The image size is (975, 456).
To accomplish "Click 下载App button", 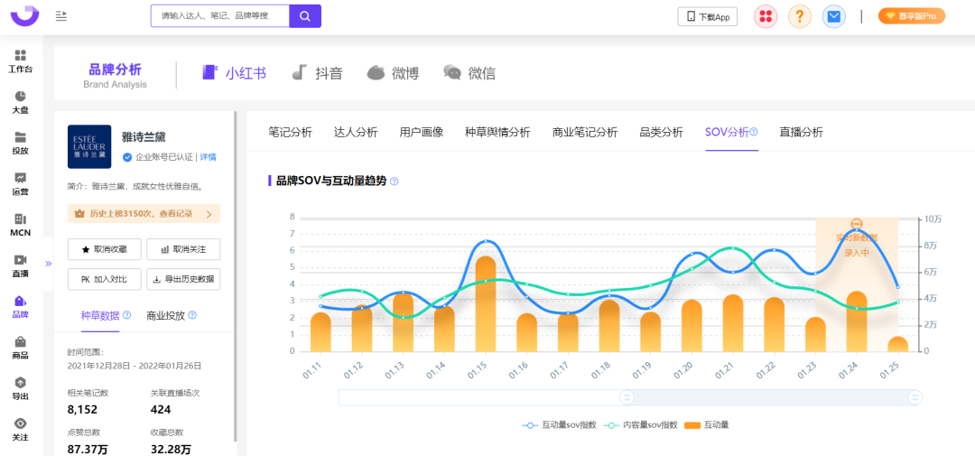I will [x=708, y=17].
